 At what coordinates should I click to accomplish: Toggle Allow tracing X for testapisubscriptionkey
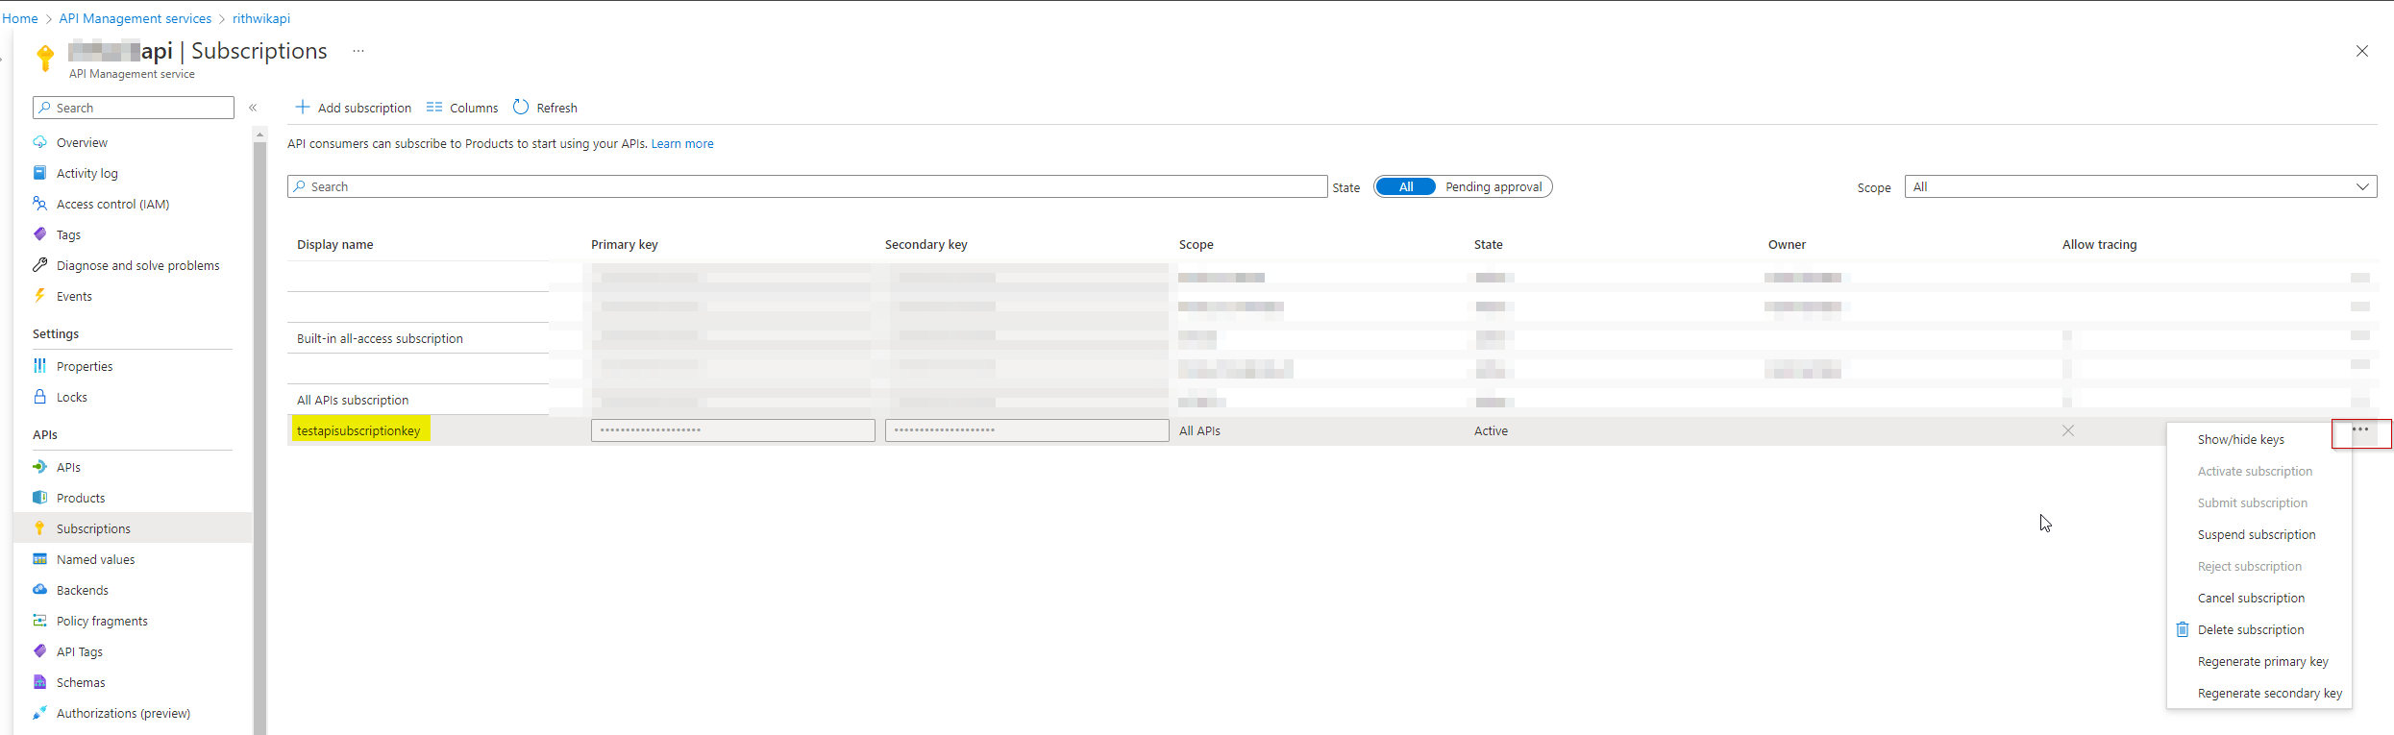coord(2068,430)
